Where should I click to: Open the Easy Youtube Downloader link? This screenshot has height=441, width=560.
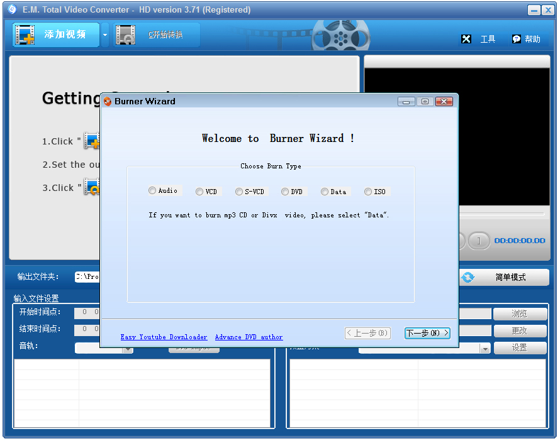coord(164,337)
